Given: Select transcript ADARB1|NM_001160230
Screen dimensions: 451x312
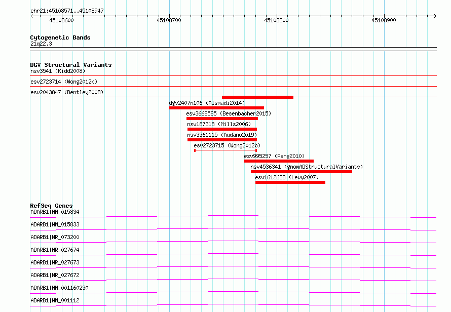Looking at the screenshot, I should pos(59,288).
